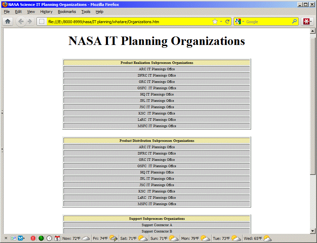Click the 'Now: 72°F' temperature text

coord(71,238)
